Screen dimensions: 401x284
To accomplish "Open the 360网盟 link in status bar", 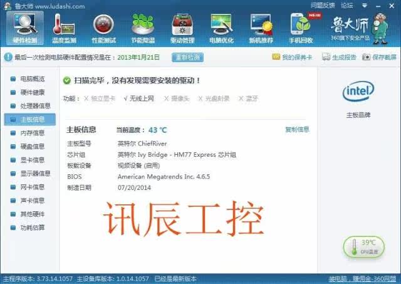I will [x=362, y=279].
